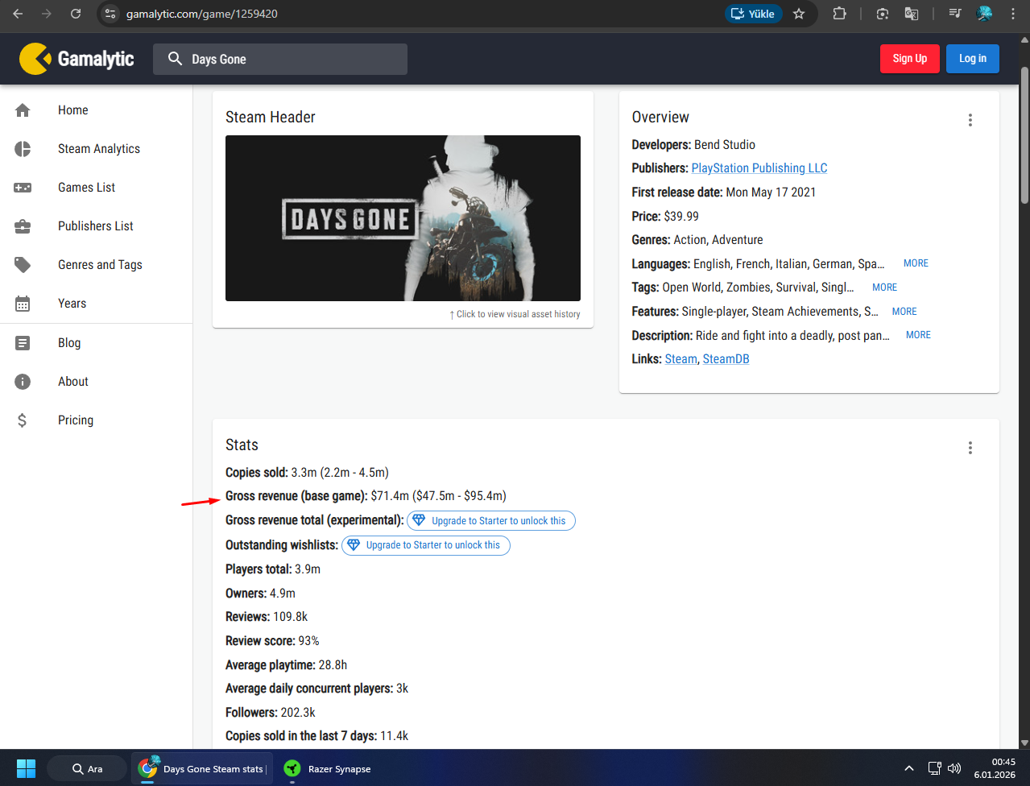This screenshot has height=786, width=1030.
Task: Click the Pricing dollar sign icon
Action: tap(23, 420)
